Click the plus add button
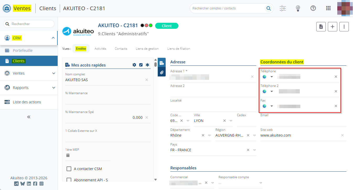 pos(333,27)
